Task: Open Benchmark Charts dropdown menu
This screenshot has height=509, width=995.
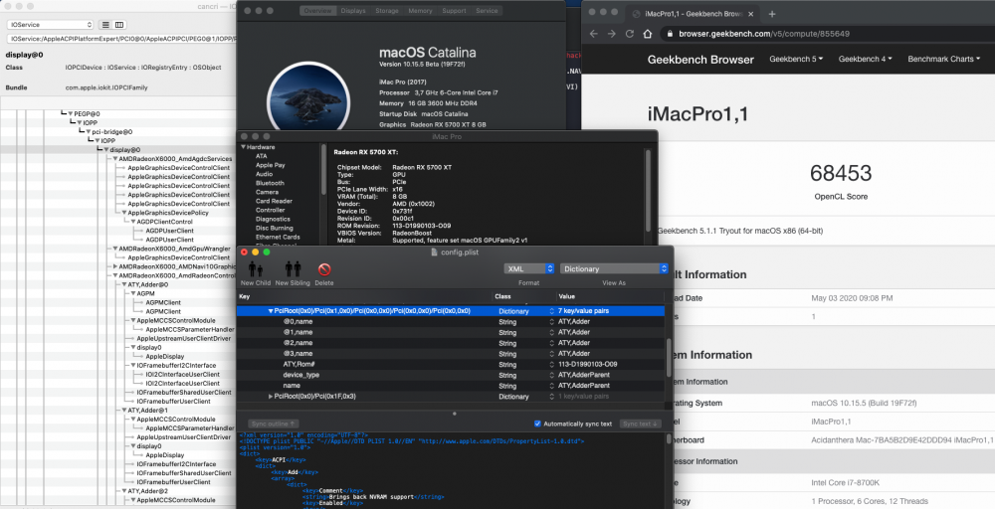Action: pos(943,59)
